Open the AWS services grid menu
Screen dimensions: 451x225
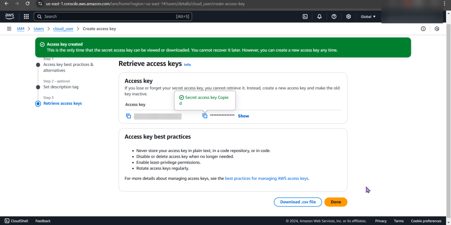point(26,17)
